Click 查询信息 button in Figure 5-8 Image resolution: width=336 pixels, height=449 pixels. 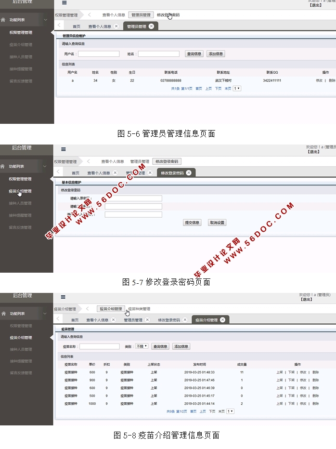(160, 346)
